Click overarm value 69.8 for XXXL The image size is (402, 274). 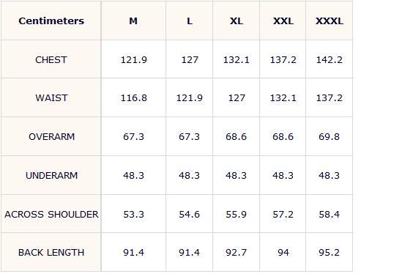point(329,136)
